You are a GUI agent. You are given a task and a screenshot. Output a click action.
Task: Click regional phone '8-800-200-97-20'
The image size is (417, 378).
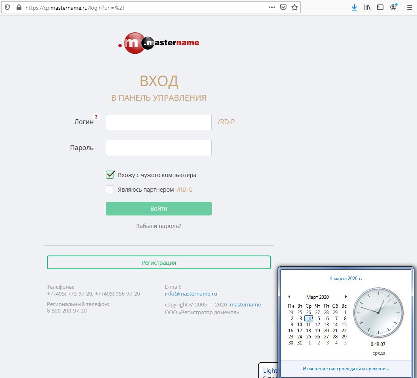[x=67, y=311]
